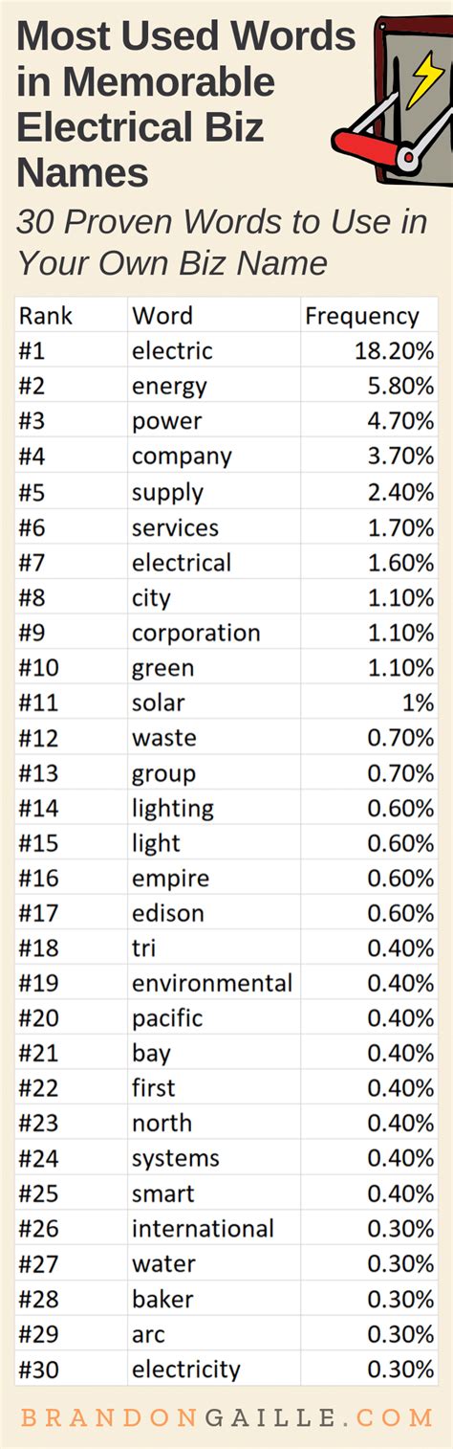Click the main title 'Most Used Words'
The height and width of the screenshot is (1449, 453).
pyautogui.click(x=185, y=36)
